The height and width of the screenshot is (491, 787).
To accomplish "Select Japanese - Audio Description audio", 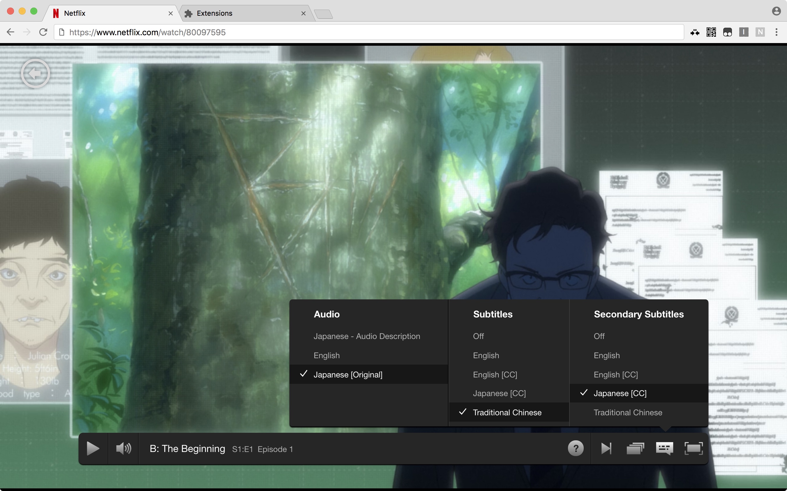I will pos(367,336).
